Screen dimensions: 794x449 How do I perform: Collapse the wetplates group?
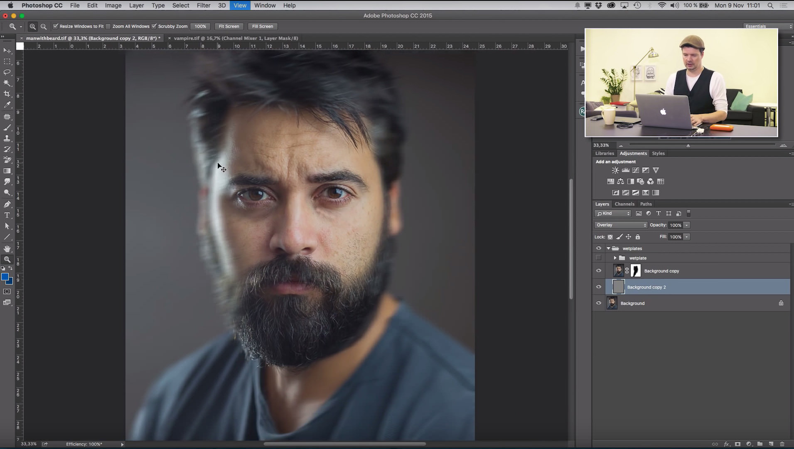[609, 248]
